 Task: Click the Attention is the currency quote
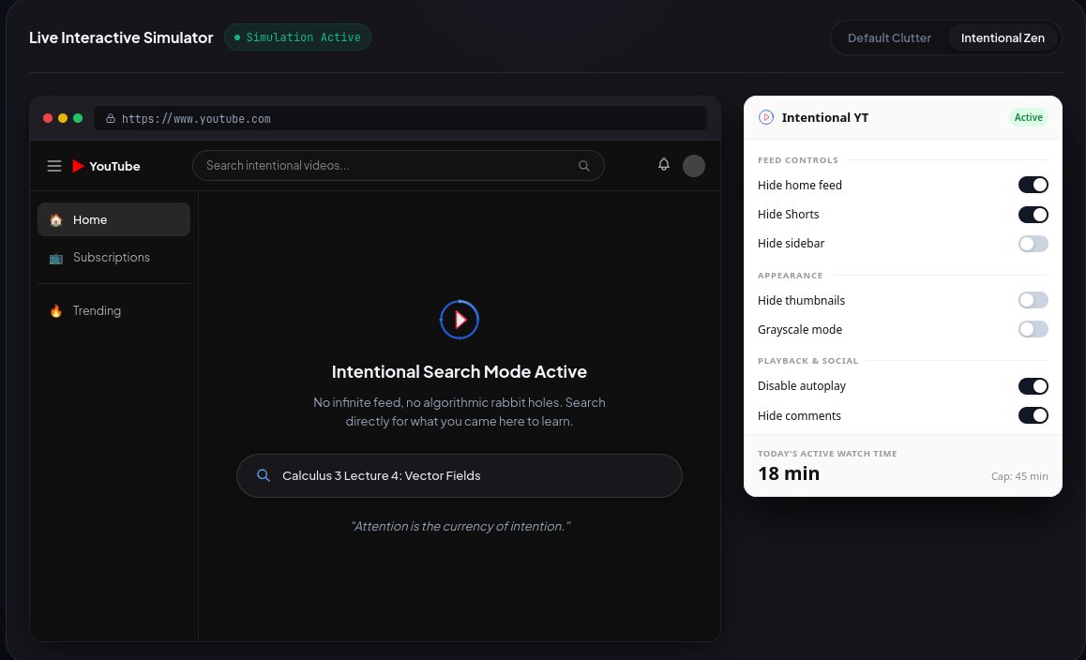[460, 526]
